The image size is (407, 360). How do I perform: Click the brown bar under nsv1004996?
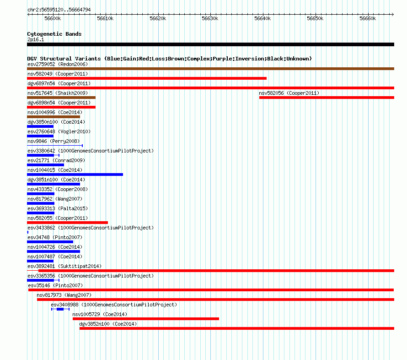point(54,117)
